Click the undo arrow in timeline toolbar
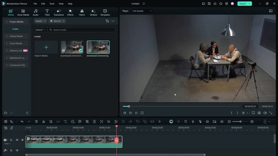The image size is (278, 156). [x=22, y=122]
